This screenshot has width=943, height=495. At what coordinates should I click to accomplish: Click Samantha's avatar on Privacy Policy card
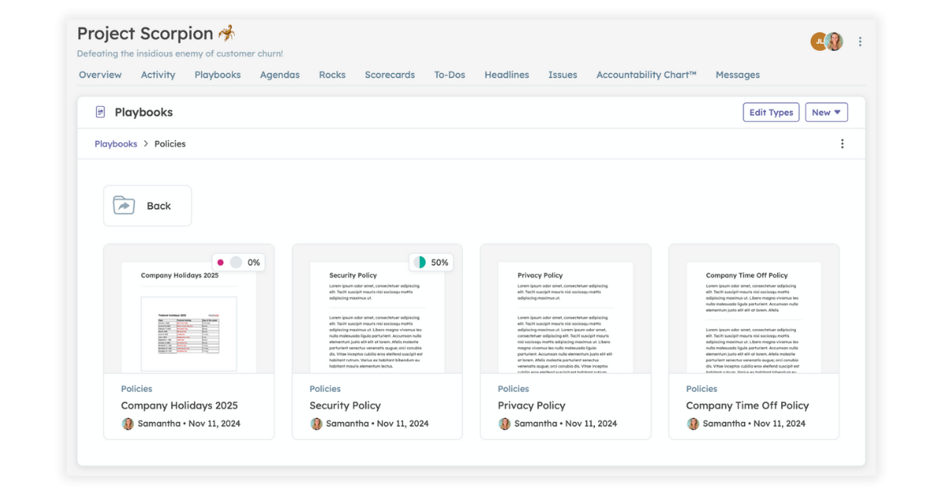(x=505, y=423)
